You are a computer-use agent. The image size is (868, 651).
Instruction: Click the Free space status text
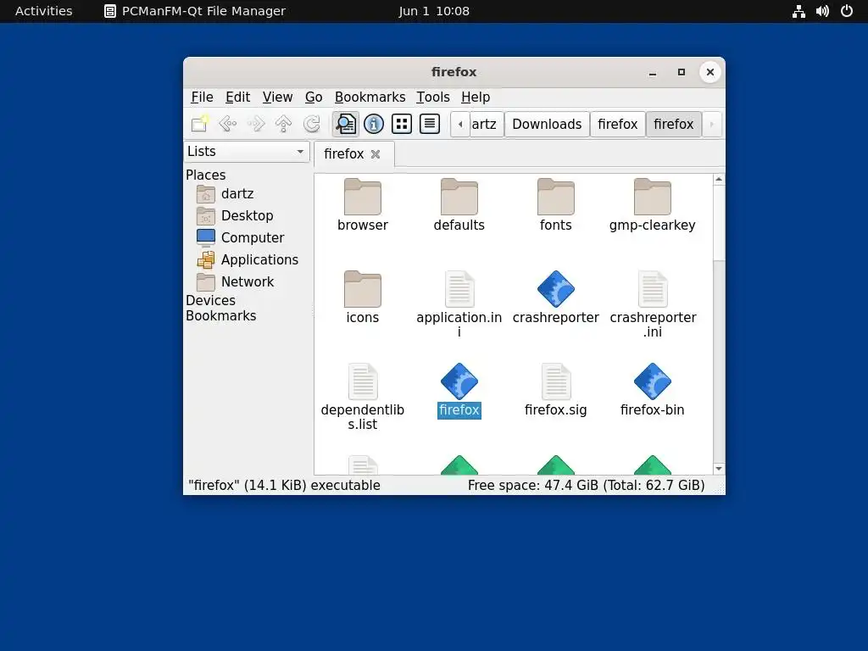[x=586, y=486]
